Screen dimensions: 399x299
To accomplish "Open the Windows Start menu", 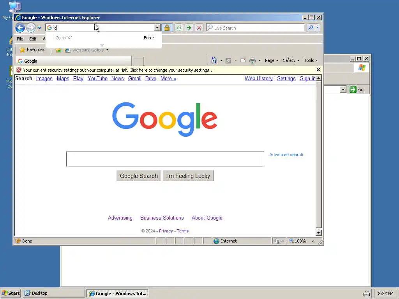I will 11,293.
